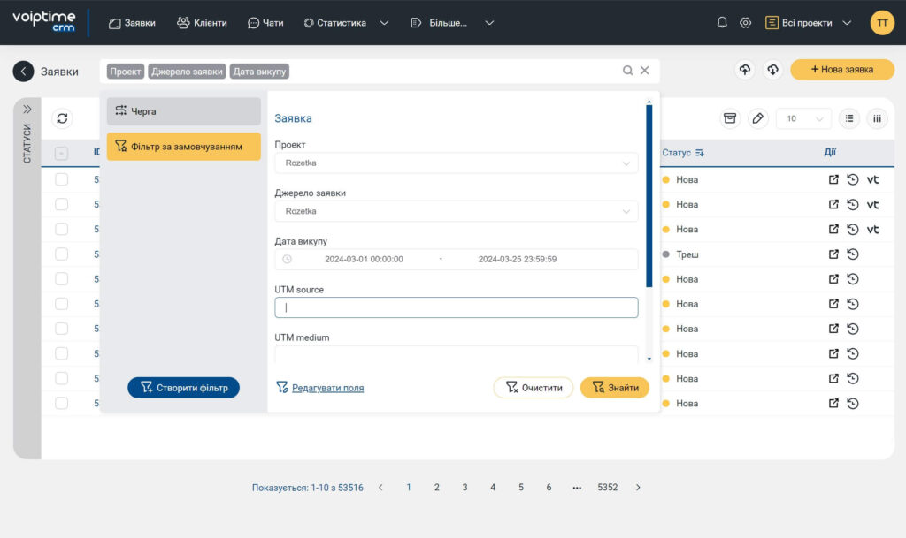The width and height of the screenshot is (906, 538).
Task: Go back with the round arrow button
Action: (23, 72)
